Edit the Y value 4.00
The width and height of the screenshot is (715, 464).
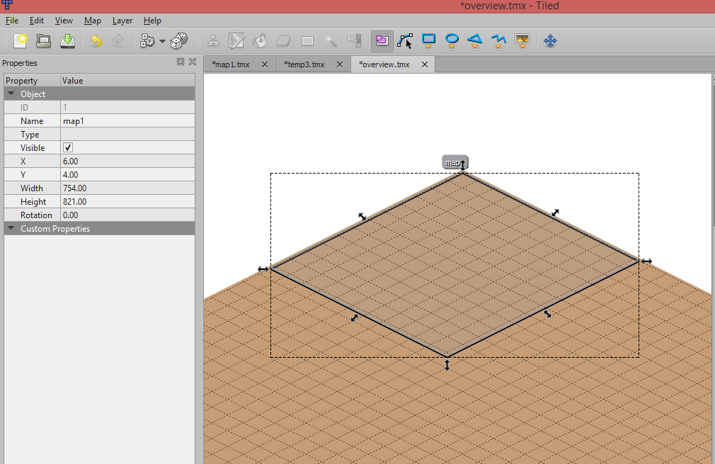[127, 174]
